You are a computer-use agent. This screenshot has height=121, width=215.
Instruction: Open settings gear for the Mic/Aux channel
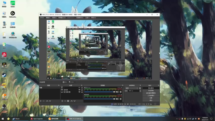[120, 92]
